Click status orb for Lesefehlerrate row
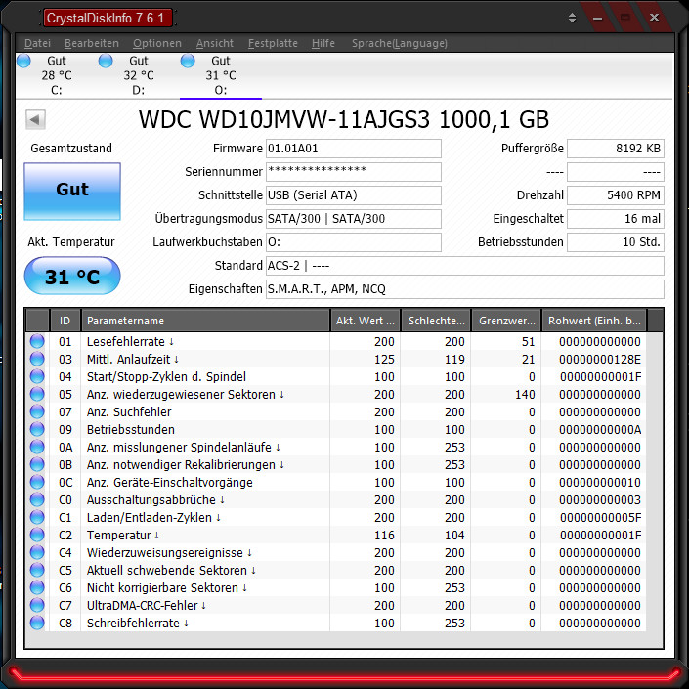Viewport: 689px width, 689px height. pyautogui.click(x=37, y=341)
